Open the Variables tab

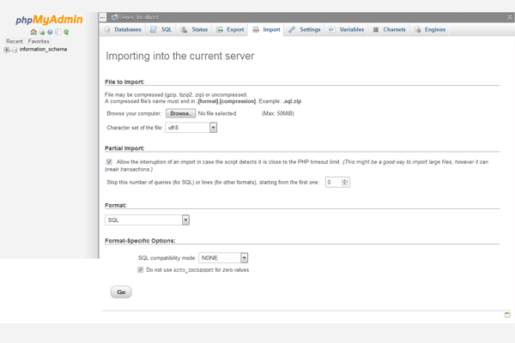347,30
